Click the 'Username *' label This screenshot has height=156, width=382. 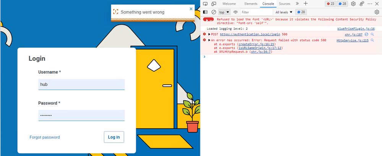(49, 72)
